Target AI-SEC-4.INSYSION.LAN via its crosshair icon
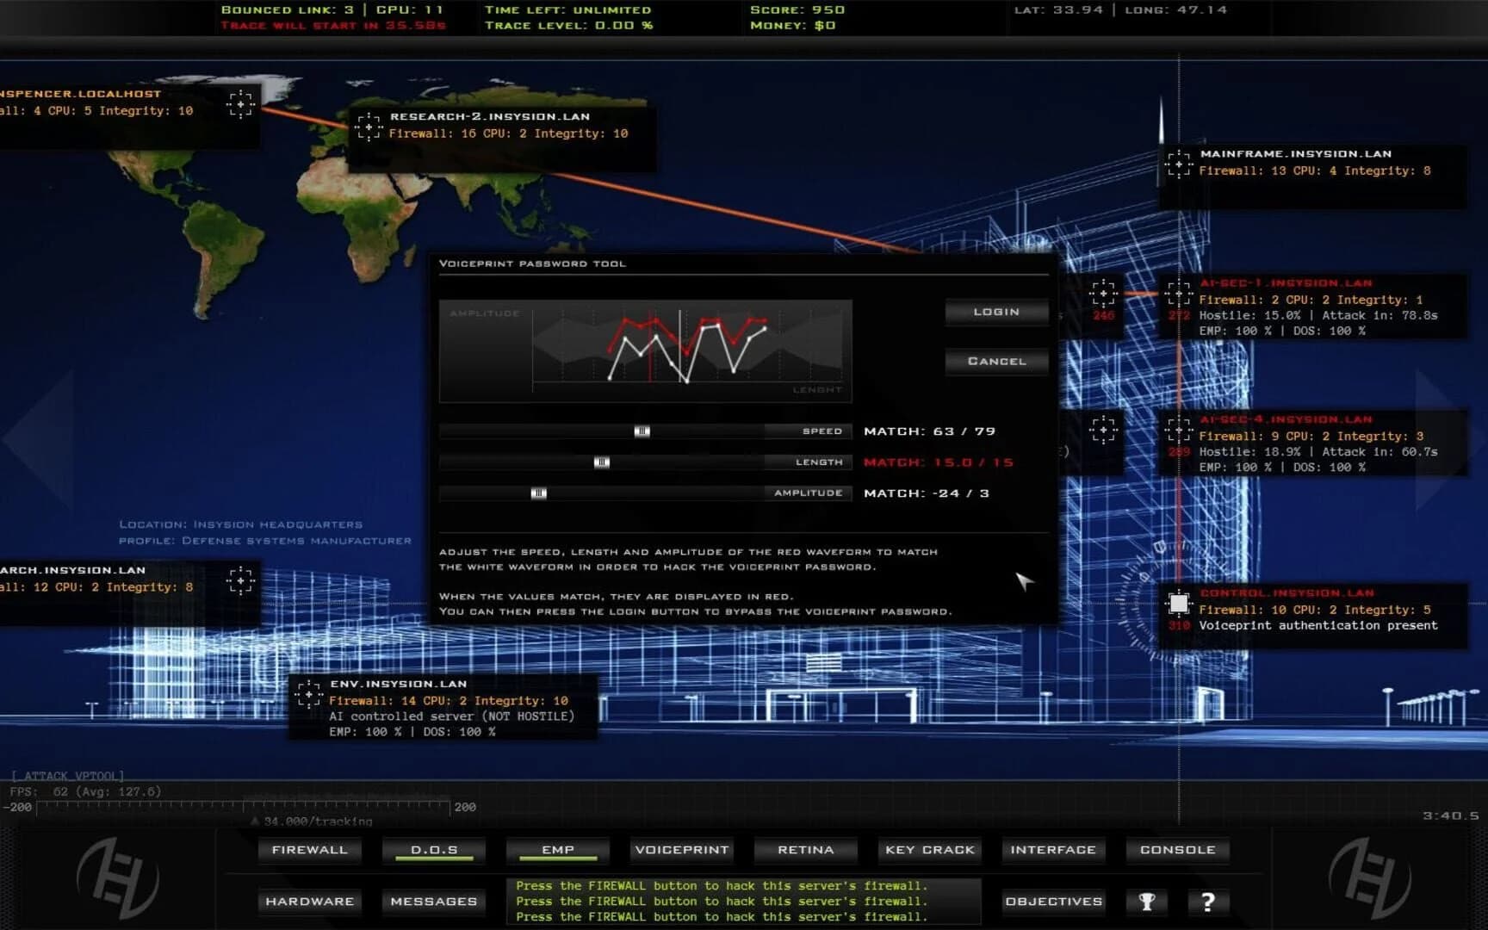The width and height of the screenshot is (1488, 930). pyautogui.click(x=1178, y=428)
